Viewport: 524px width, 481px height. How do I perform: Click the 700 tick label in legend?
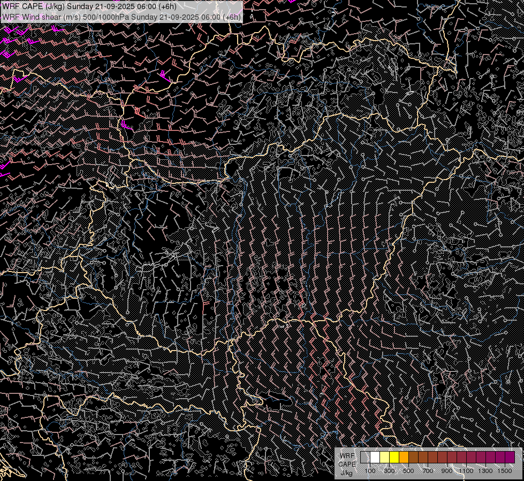click(428, 471)
